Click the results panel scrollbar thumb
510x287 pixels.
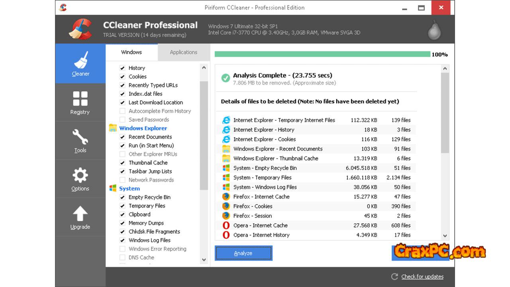[x=445, y=113]
